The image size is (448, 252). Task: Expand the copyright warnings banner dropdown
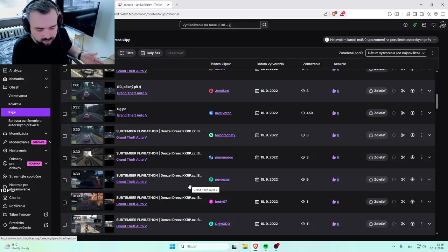[381, 40]
